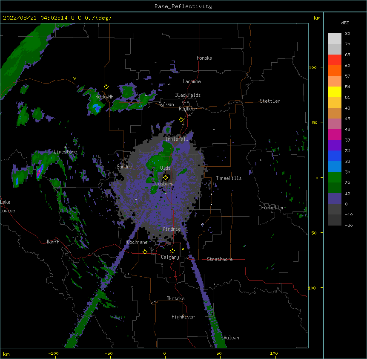367x359 pixels.
Task: Click the white asterisk east of Innisfail
Action: click(214, 129)
